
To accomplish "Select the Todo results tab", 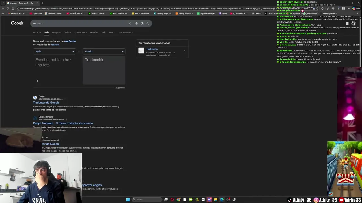I will tap(46, 32).
